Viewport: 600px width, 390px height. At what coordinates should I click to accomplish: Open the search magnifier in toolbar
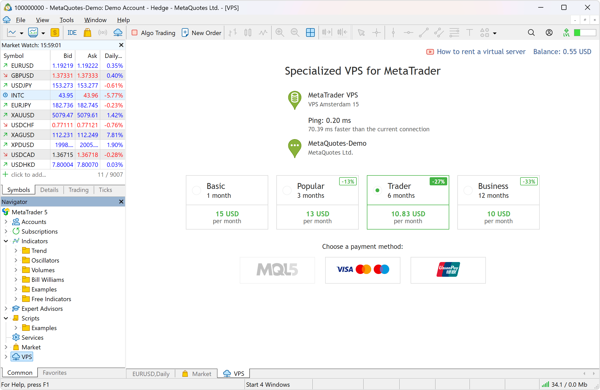[x=531, y=33]
